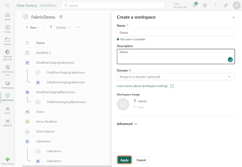Open top-level DataflowsStagingLakehouse item
The image size is (242, 167).
pyautogui.click(x=55, y=62)
